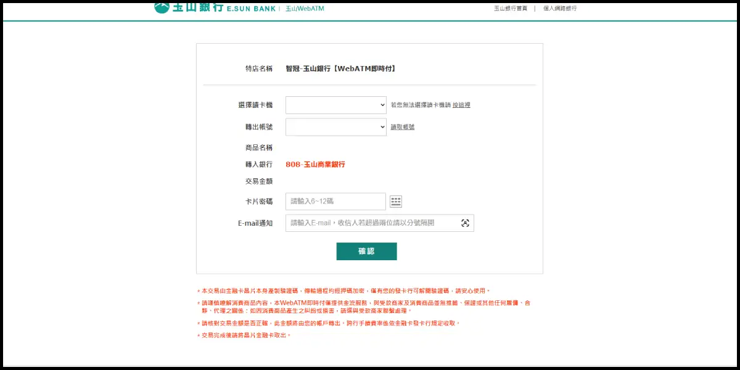The height and width of the screenshot is (370, 740).
Task: Open 玉山銀行首頁 link in header
Action: pos(511,9)
